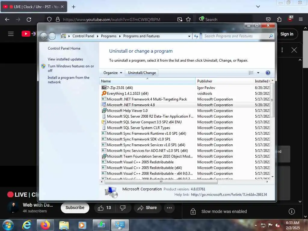Subscribe to the Web with Da channel
This screenshot has height=231, width=308.
tap(75, 208)
